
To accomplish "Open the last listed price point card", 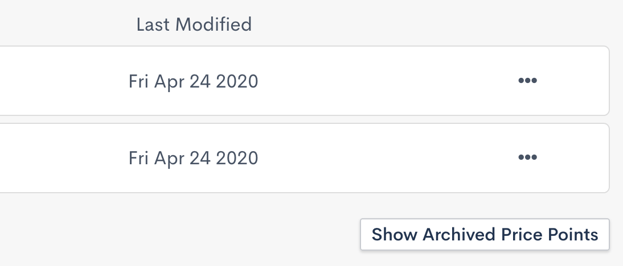I will (x=342, y=157).
